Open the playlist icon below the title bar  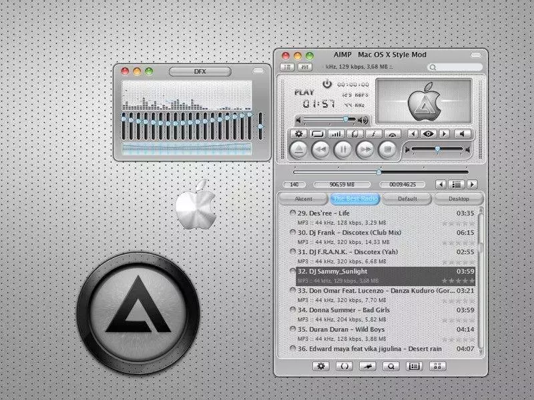coord(288,66)
